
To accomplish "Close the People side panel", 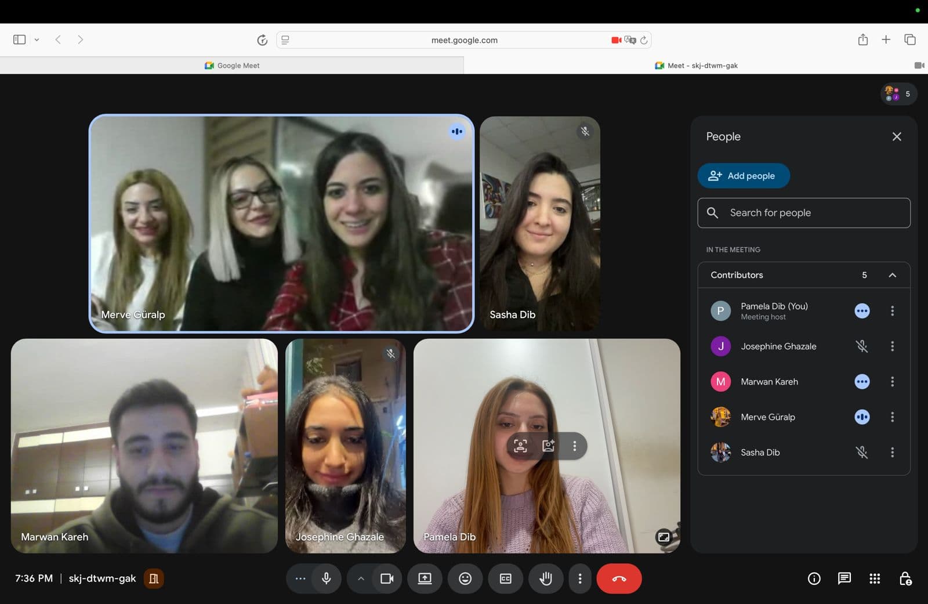I will pyautogui.click(x=896, y=136).
